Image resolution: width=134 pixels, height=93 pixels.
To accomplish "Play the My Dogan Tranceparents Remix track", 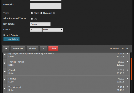I will [x=5, y=55].
